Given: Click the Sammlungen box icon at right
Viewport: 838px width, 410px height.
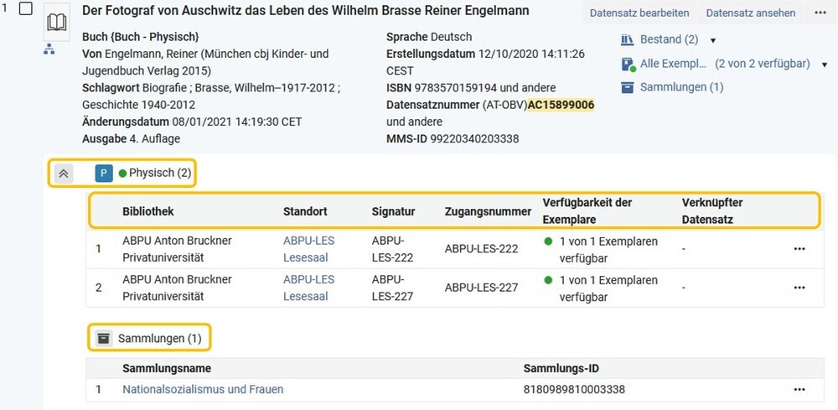Looking at the screenshot, I should [628, 87].
